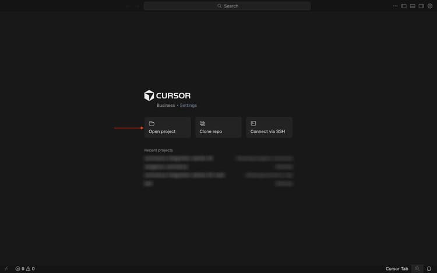Toggle the primary sidebar layout icon
437x273 pixels.
click(x=404, y=6)
